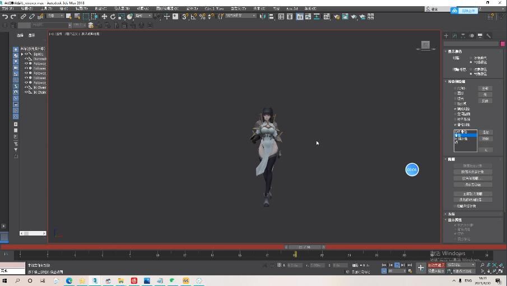Click the pink object color swatch
The height and width of the screenshot is (286, 507).
click(x=503, y=44)
